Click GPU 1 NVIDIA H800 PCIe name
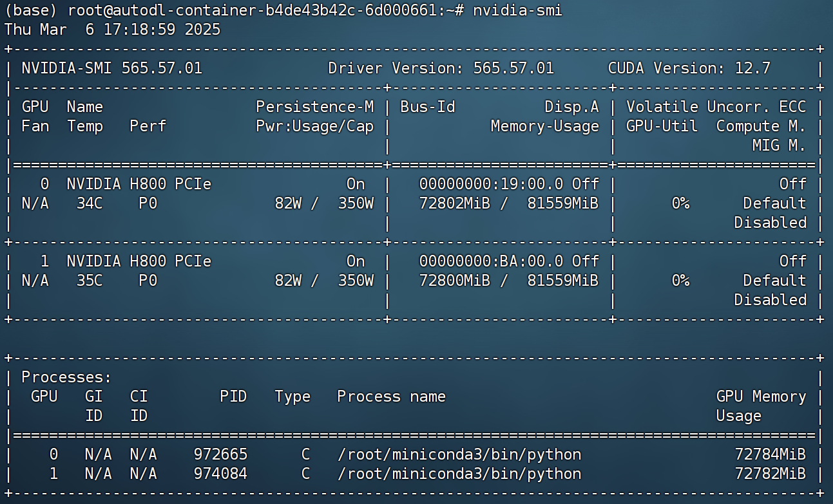 (139, 261)
